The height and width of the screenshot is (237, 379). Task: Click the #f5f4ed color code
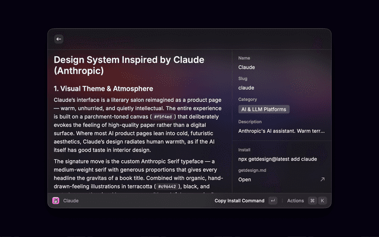coord(163,117)
